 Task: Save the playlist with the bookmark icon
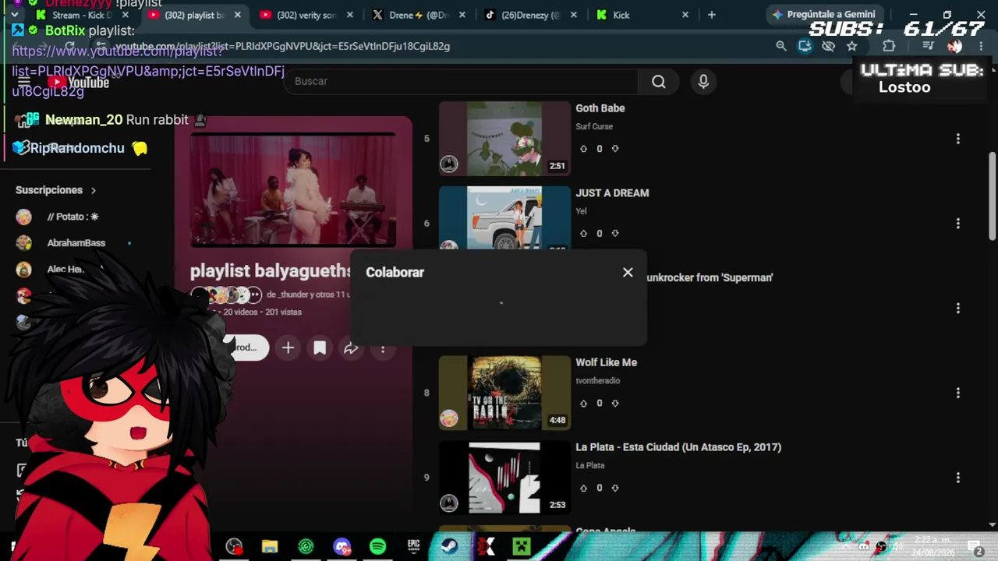coord(320,348)
